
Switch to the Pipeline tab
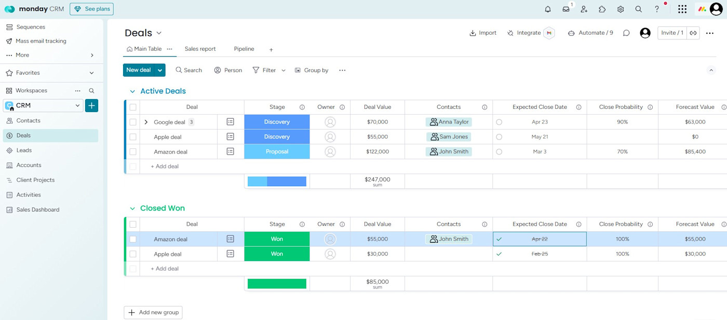tap(244, 49)
